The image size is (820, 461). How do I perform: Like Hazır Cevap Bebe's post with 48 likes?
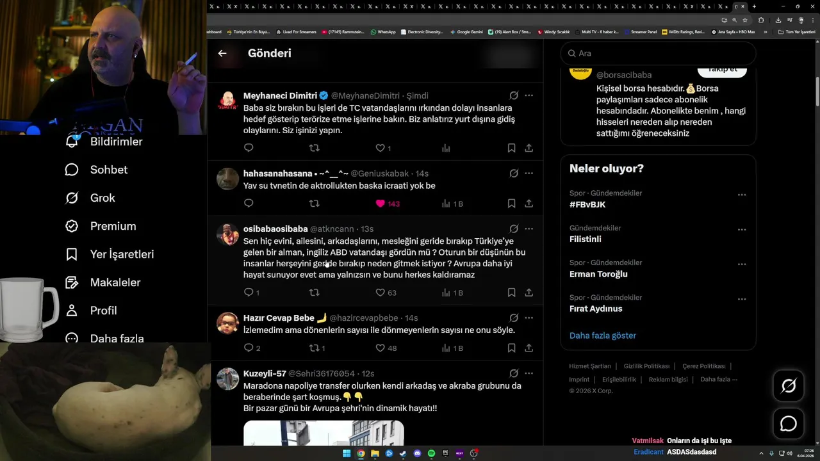pos(380,348)
